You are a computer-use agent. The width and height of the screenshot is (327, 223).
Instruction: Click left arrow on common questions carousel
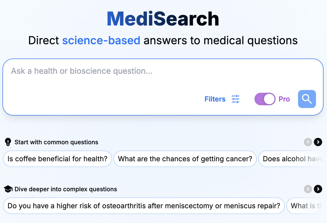click(308, 142)
